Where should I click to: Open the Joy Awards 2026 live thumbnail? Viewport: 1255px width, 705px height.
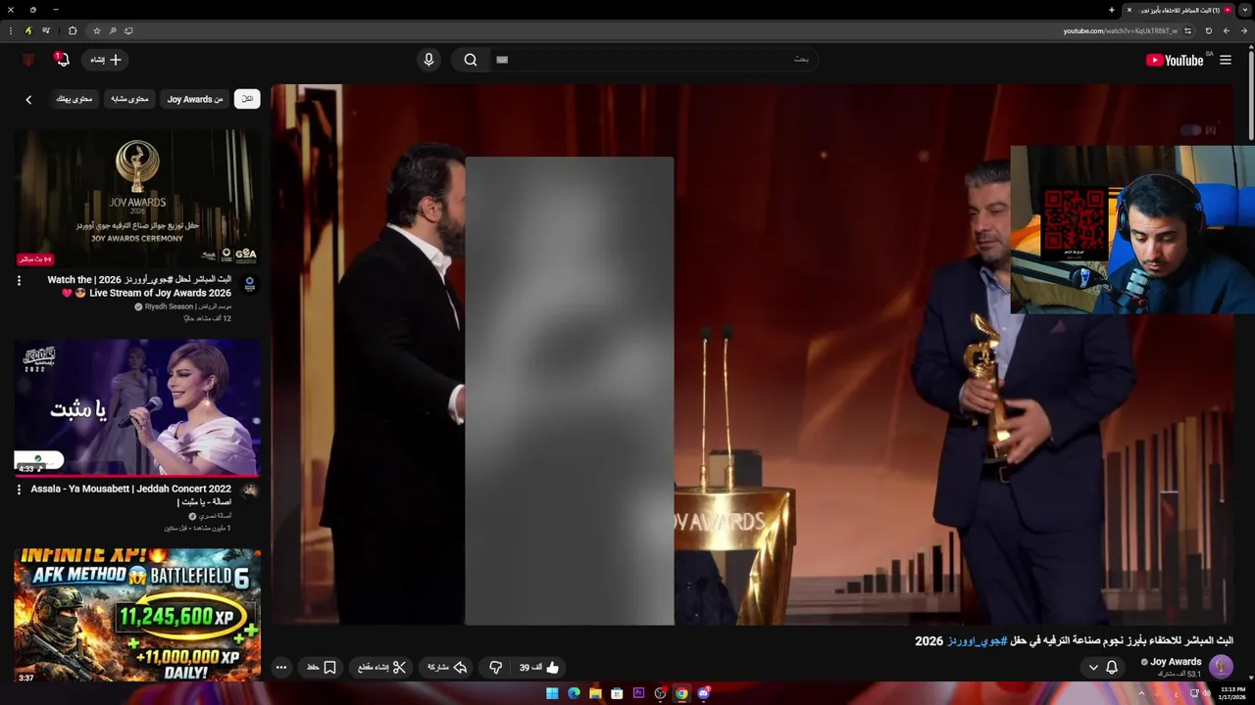[x=137, y=199]
